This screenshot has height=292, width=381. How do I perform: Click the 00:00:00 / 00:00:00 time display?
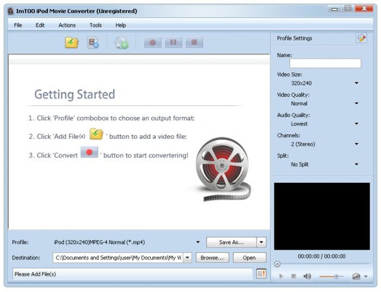pyautogui.click(x=322, y=256)
